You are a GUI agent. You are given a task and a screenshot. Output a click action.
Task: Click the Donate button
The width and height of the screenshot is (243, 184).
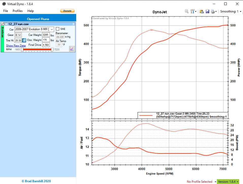pos(67,11)
